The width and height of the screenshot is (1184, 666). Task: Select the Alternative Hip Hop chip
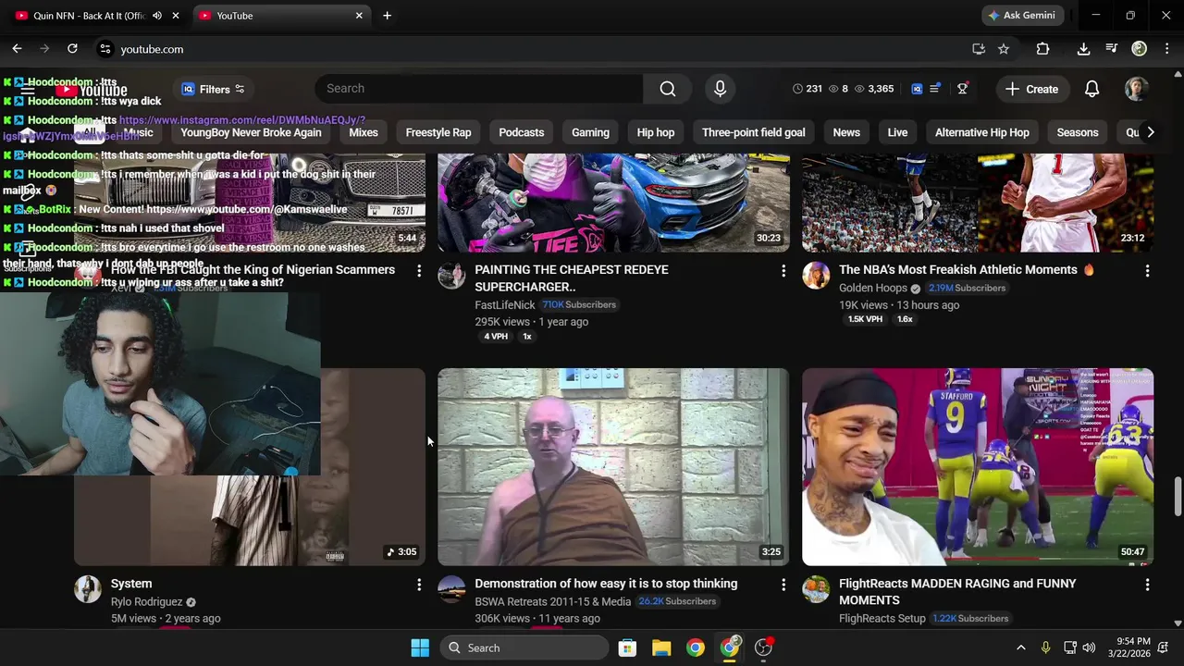tap(982, 132)
